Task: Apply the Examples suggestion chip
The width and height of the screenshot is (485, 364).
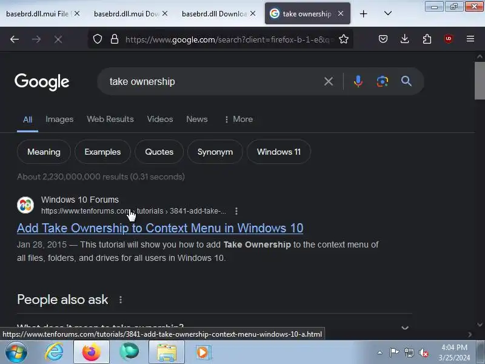Action: (102, 152)
